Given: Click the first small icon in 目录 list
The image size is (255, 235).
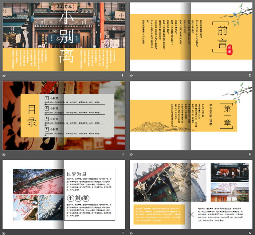Looking at the screenshot, I should coord(47,98).
